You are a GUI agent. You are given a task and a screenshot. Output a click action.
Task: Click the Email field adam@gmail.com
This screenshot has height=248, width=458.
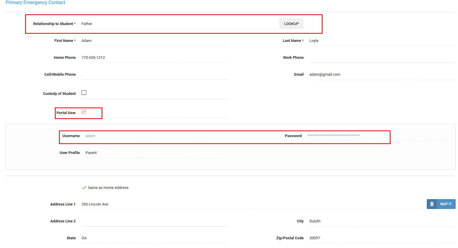pos(382,75)
